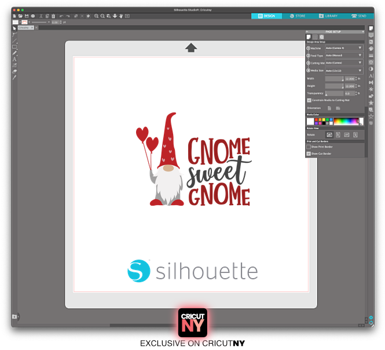Image resolution: width=385 pixels, height=350 pixels.
Task: Select the second Rotate View option
Action: [338, 134]
